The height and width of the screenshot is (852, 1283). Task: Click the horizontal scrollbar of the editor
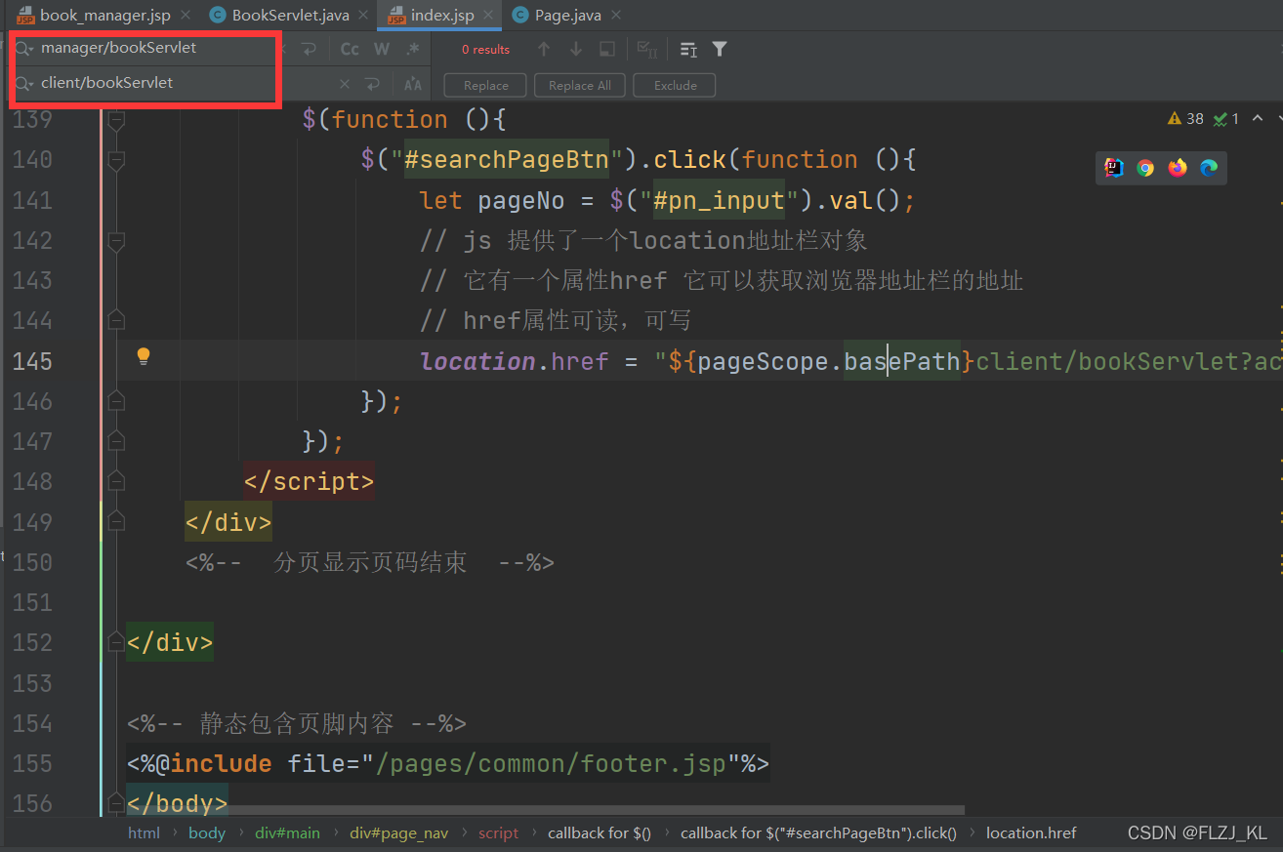[547, 810]
